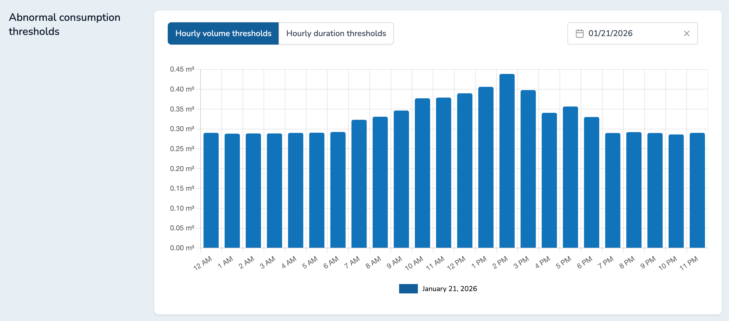Click the 7 AM bar
This screenshot has width=729, height=321.
click(359, 184)
